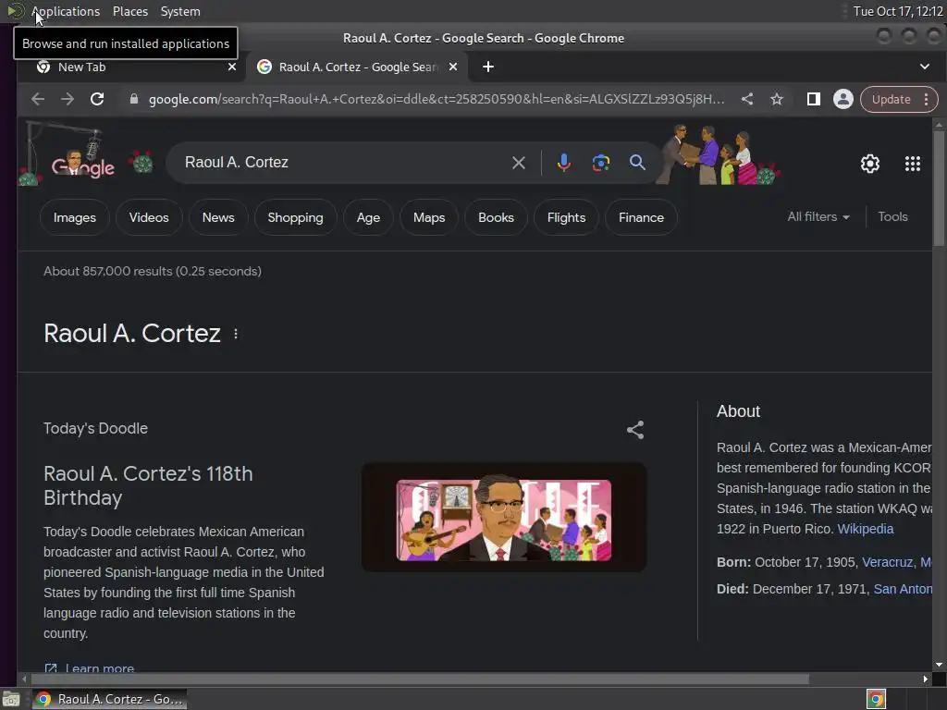947x710 pixels.
Task: Filter results by Shopping
Action: coord(295,217)
